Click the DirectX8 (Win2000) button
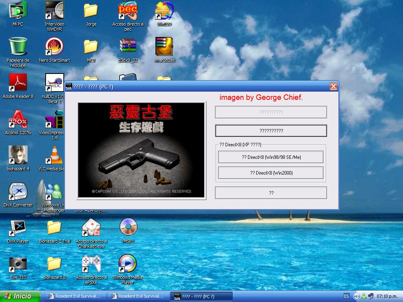Image resolution: width=403 pixels, height=302 pixels. (271, 173)
